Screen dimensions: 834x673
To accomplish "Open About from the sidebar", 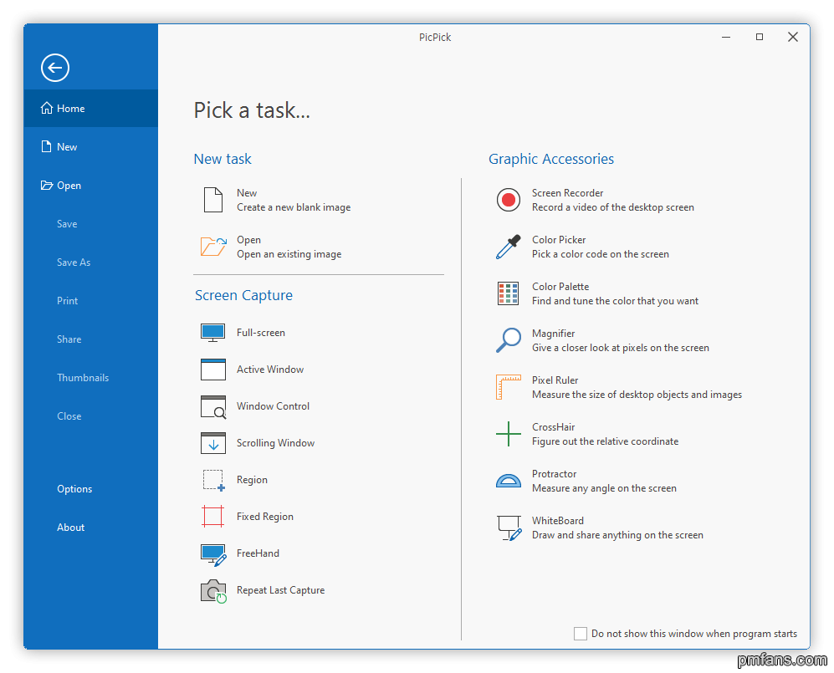I will [x=90, y=528].
